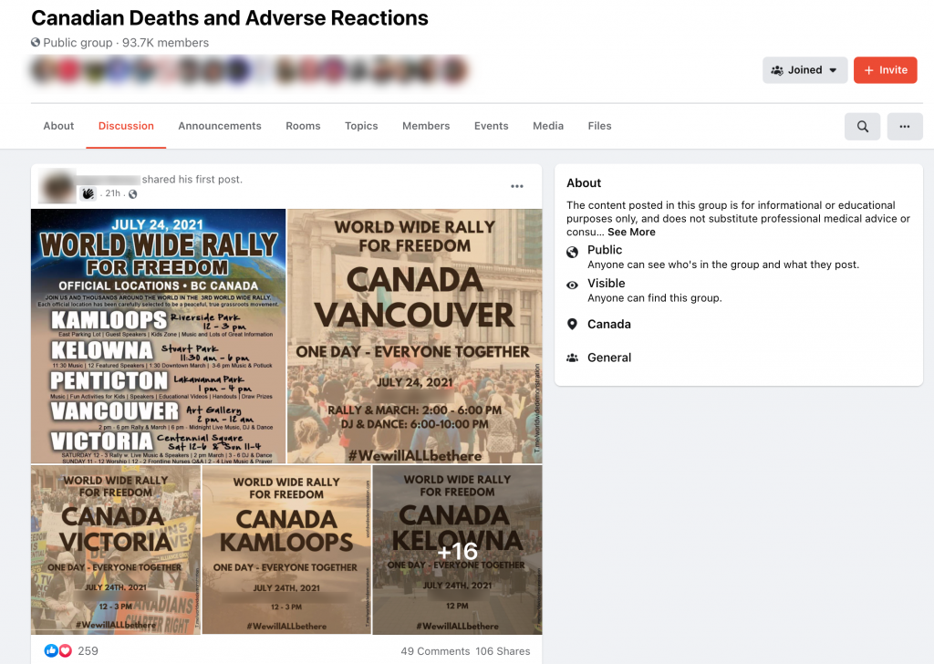Click the group badge icon under poster name
The width and height of the screenshot is (934, 664).
(88, 193)
